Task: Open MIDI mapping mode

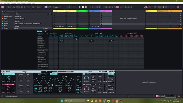Action: pyautogui.click(x=155, y=7)
